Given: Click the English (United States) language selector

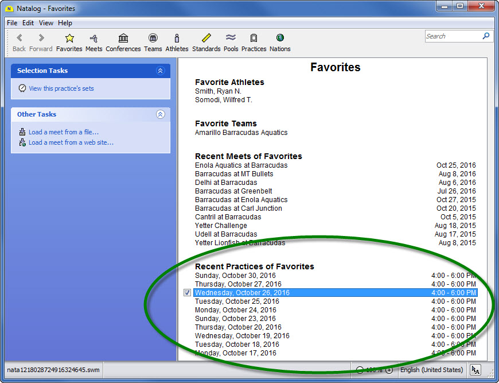Looking at the screenshot, I should (x=430, y=370).
